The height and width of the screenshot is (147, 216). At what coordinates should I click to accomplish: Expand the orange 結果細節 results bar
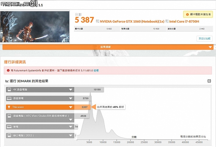pos(108,47)
